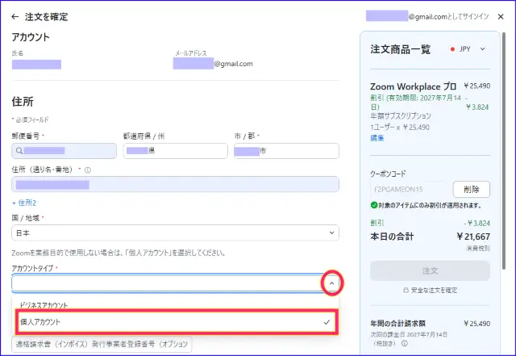
Task: Click the 市 / 郡 input field
Action: pos(286,151)
